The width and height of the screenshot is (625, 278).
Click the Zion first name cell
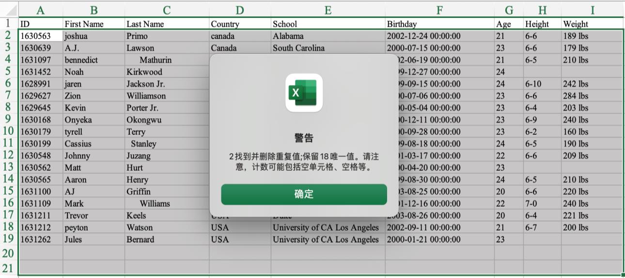pos(94,96)
